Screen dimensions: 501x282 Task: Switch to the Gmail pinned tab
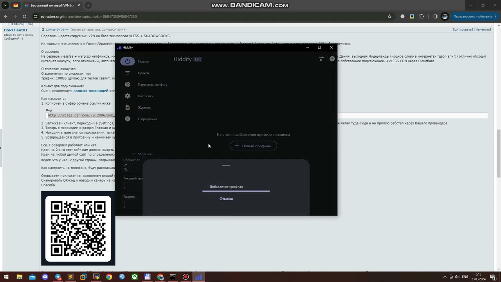coord(16,5)
